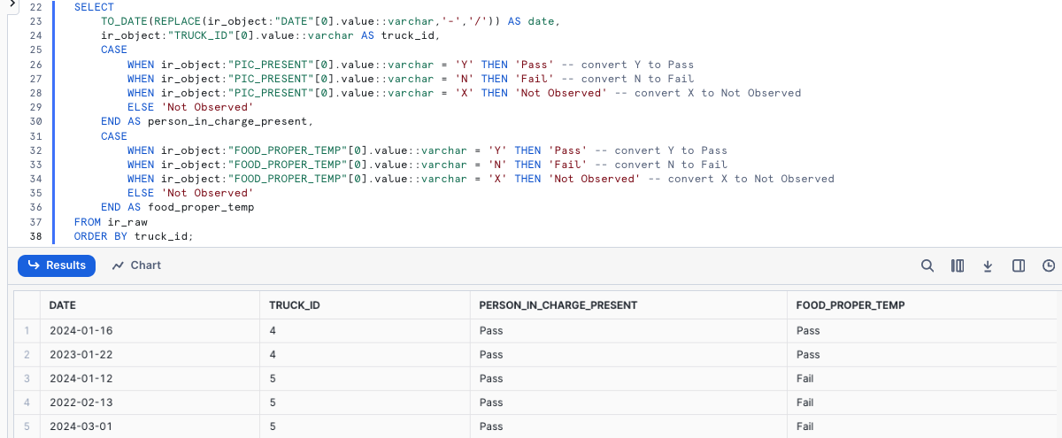The height and width of the screenshot is (438, 1062).
Task: Click the Fail cell in row 5
Action: [x=804, y=426]
